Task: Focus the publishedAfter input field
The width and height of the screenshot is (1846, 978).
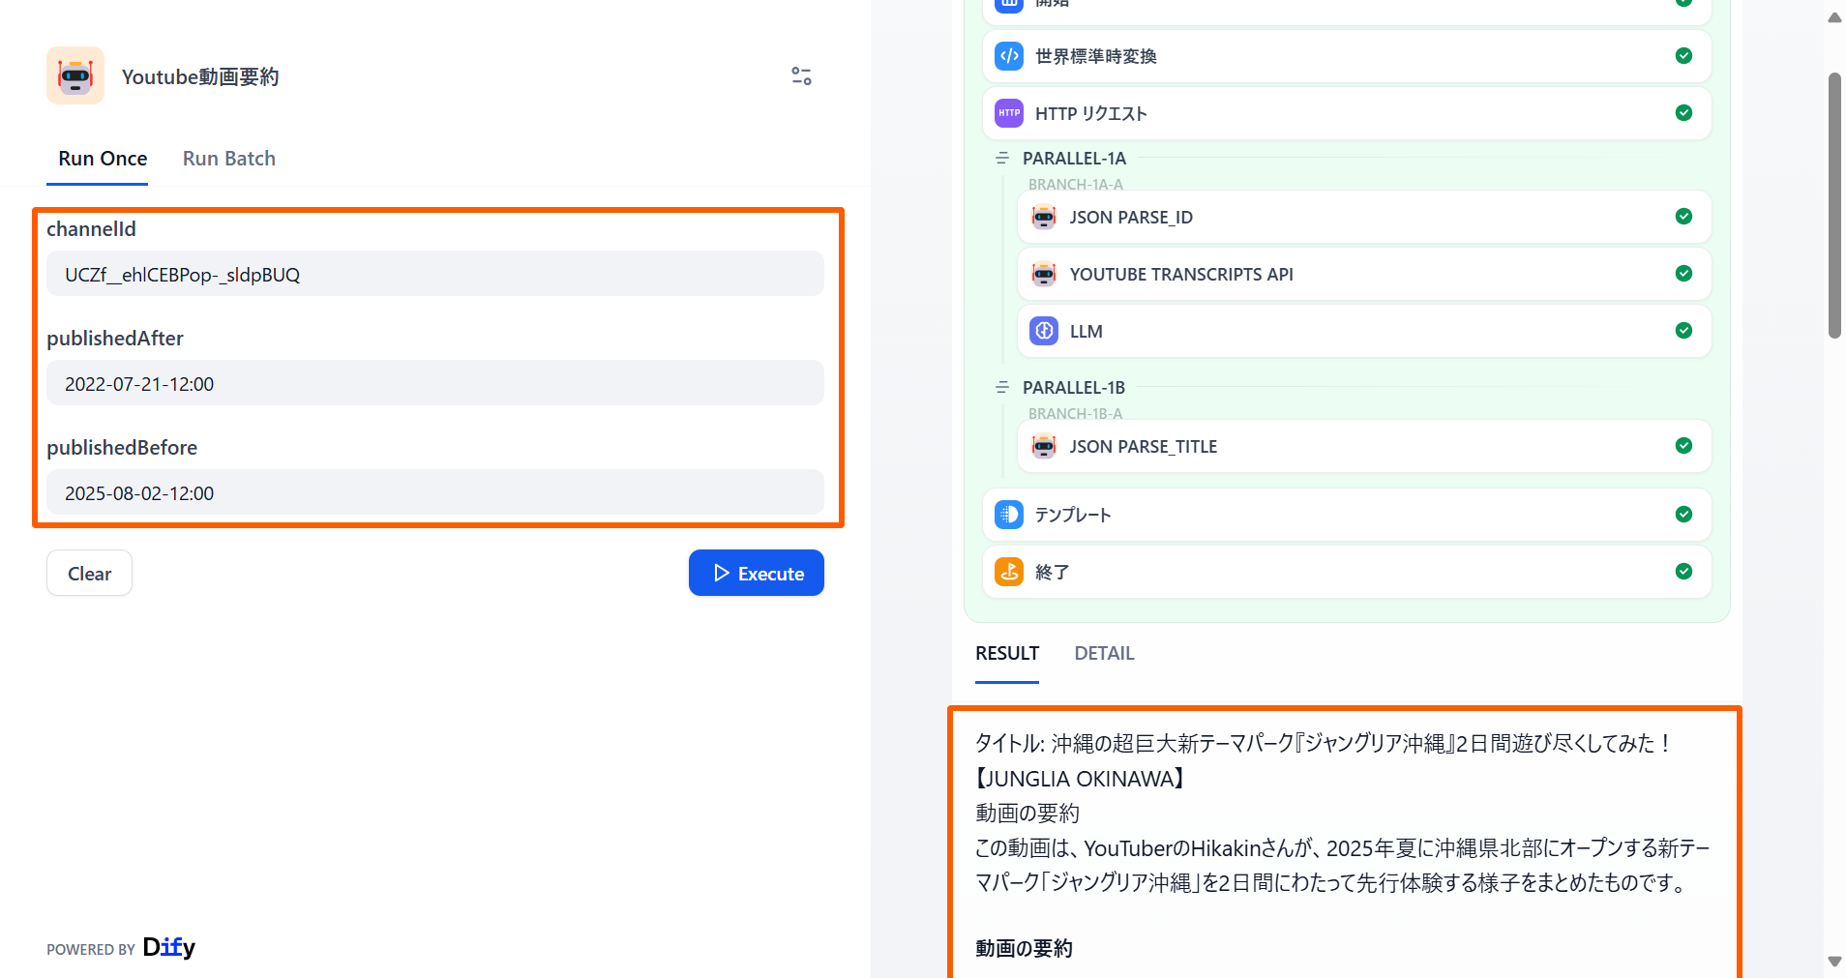Action: [x=435, y=384]
